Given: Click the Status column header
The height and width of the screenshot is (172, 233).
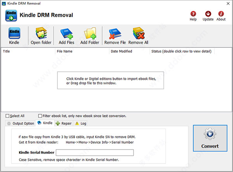Looking at the screenshot, I should point(182,51).
